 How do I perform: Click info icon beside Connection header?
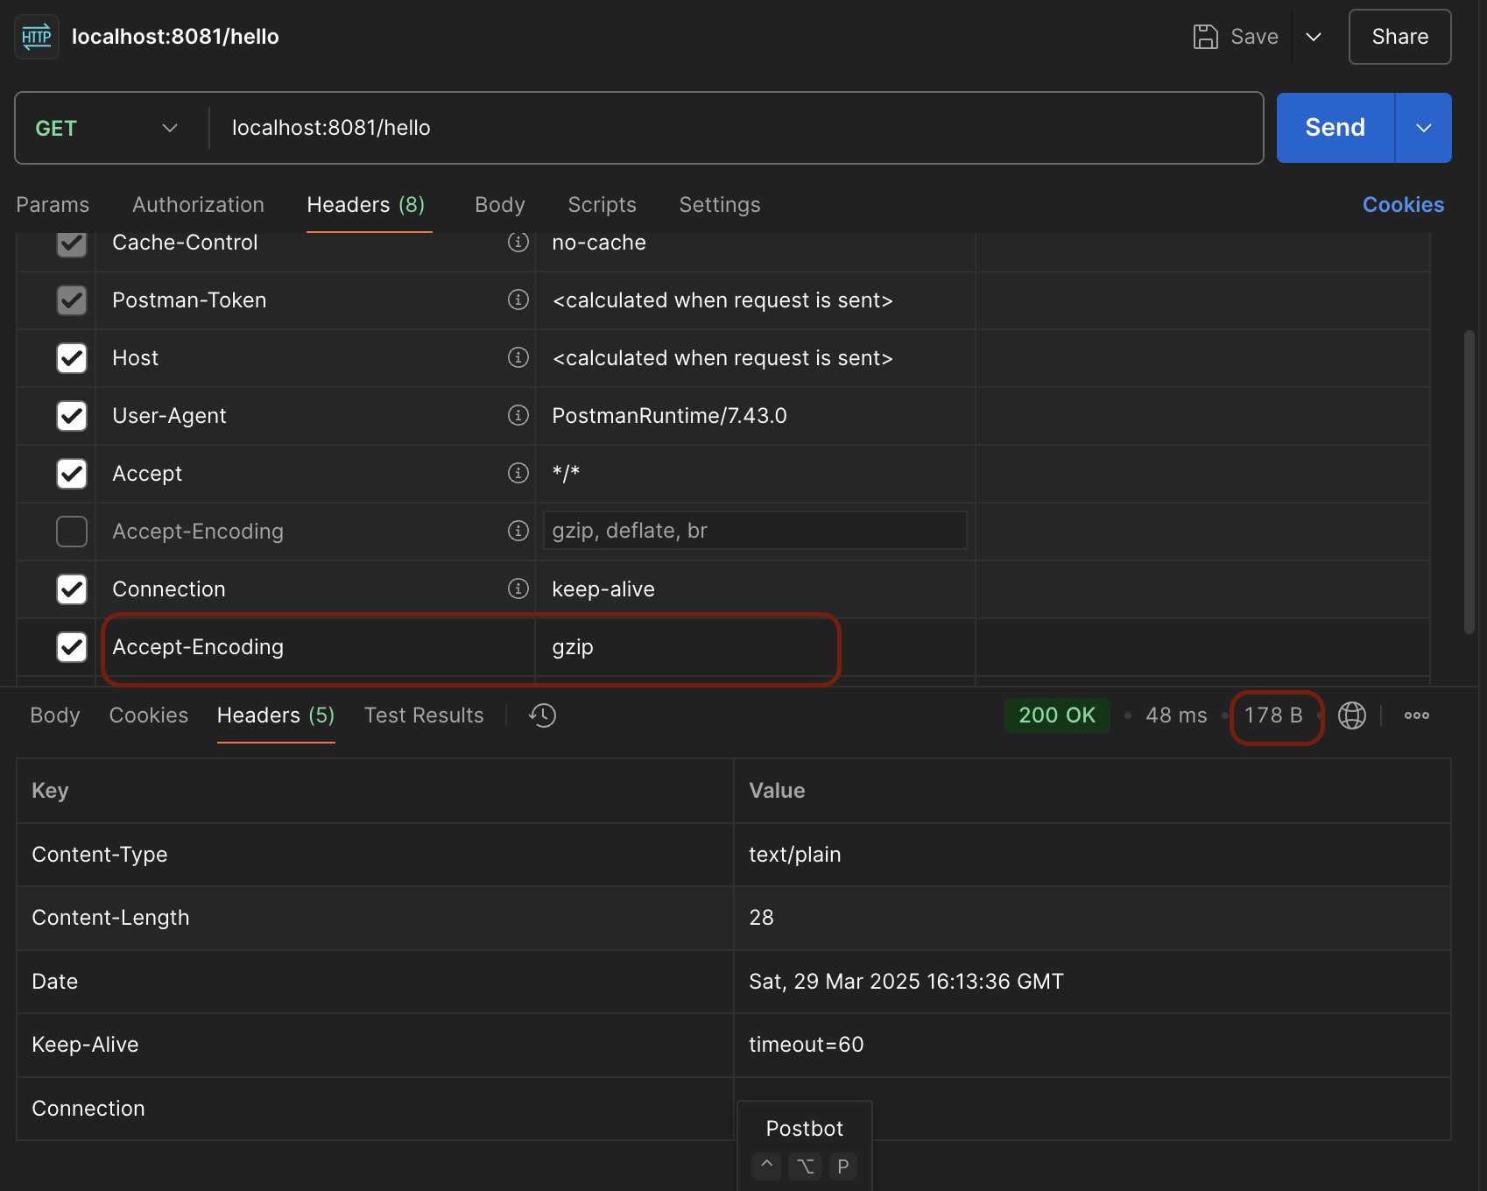coord(518,588)
